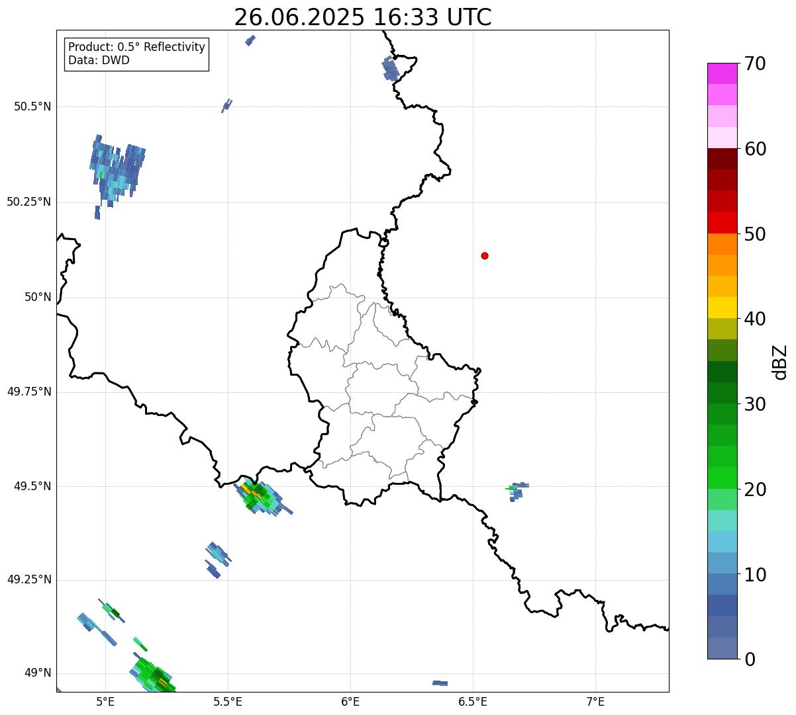Click the colorbar 60 tick label
796x715 pixels.
(755, 149)
